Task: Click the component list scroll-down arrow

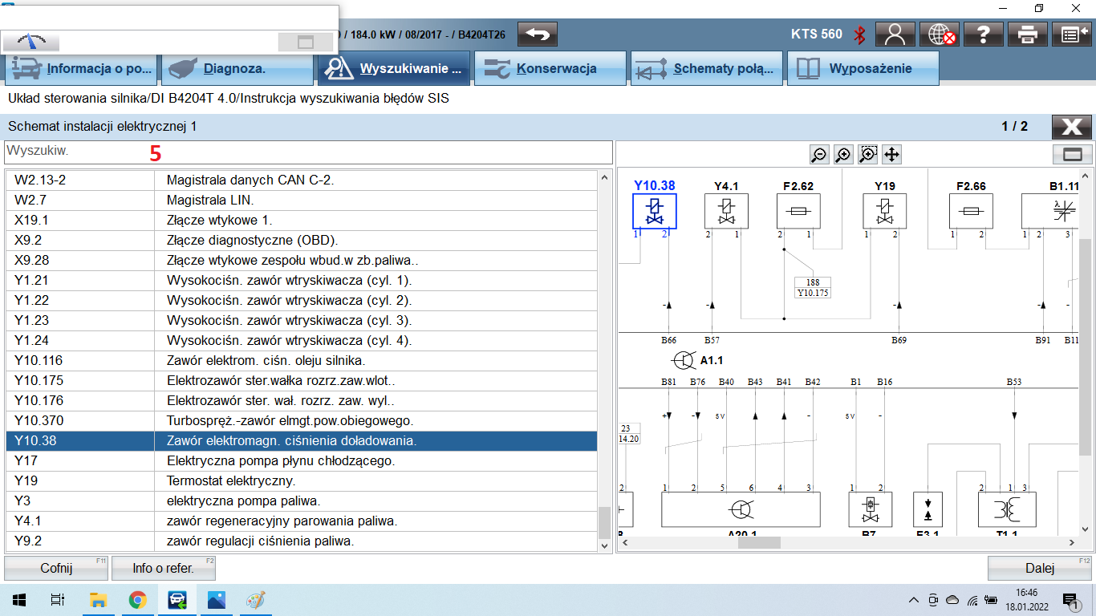Action: click(x=605, y=545)
